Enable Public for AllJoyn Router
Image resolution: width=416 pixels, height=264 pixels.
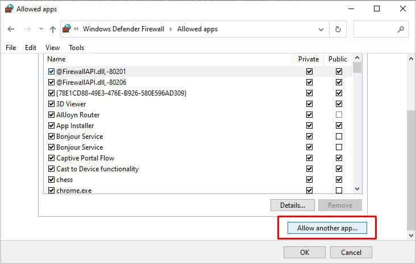click(x=339, y=115)
